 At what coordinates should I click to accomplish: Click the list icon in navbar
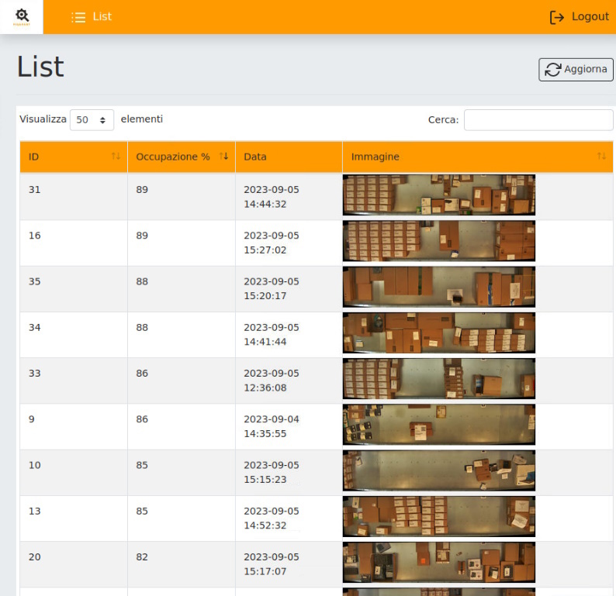[x=78, y=17]
